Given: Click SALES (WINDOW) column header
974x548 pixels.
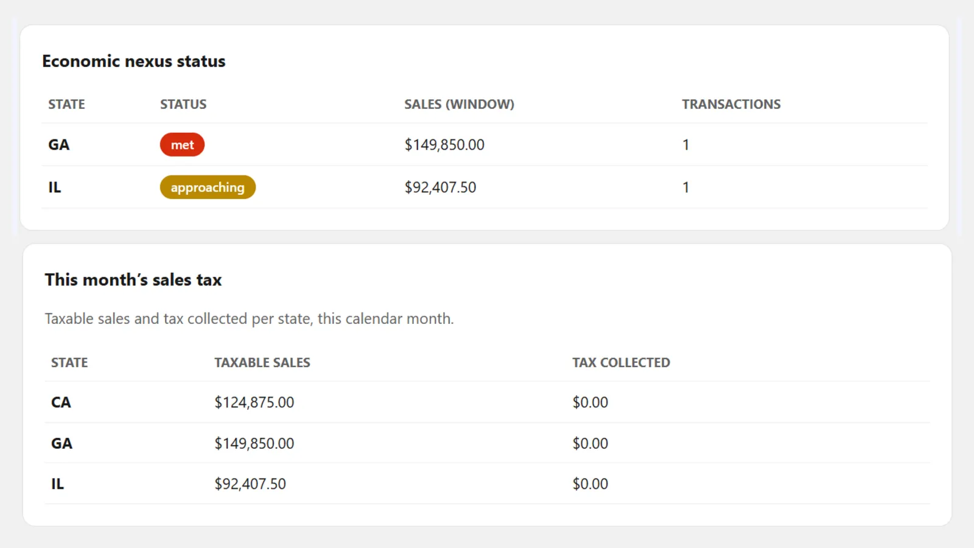Looking at the screenshot, I should click(459, 104).
